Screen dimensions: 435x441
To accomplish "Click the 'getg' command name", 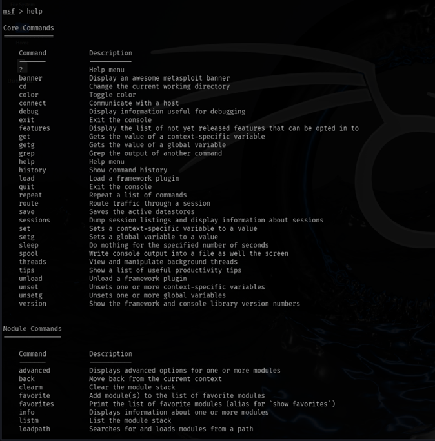I will 26,145.
